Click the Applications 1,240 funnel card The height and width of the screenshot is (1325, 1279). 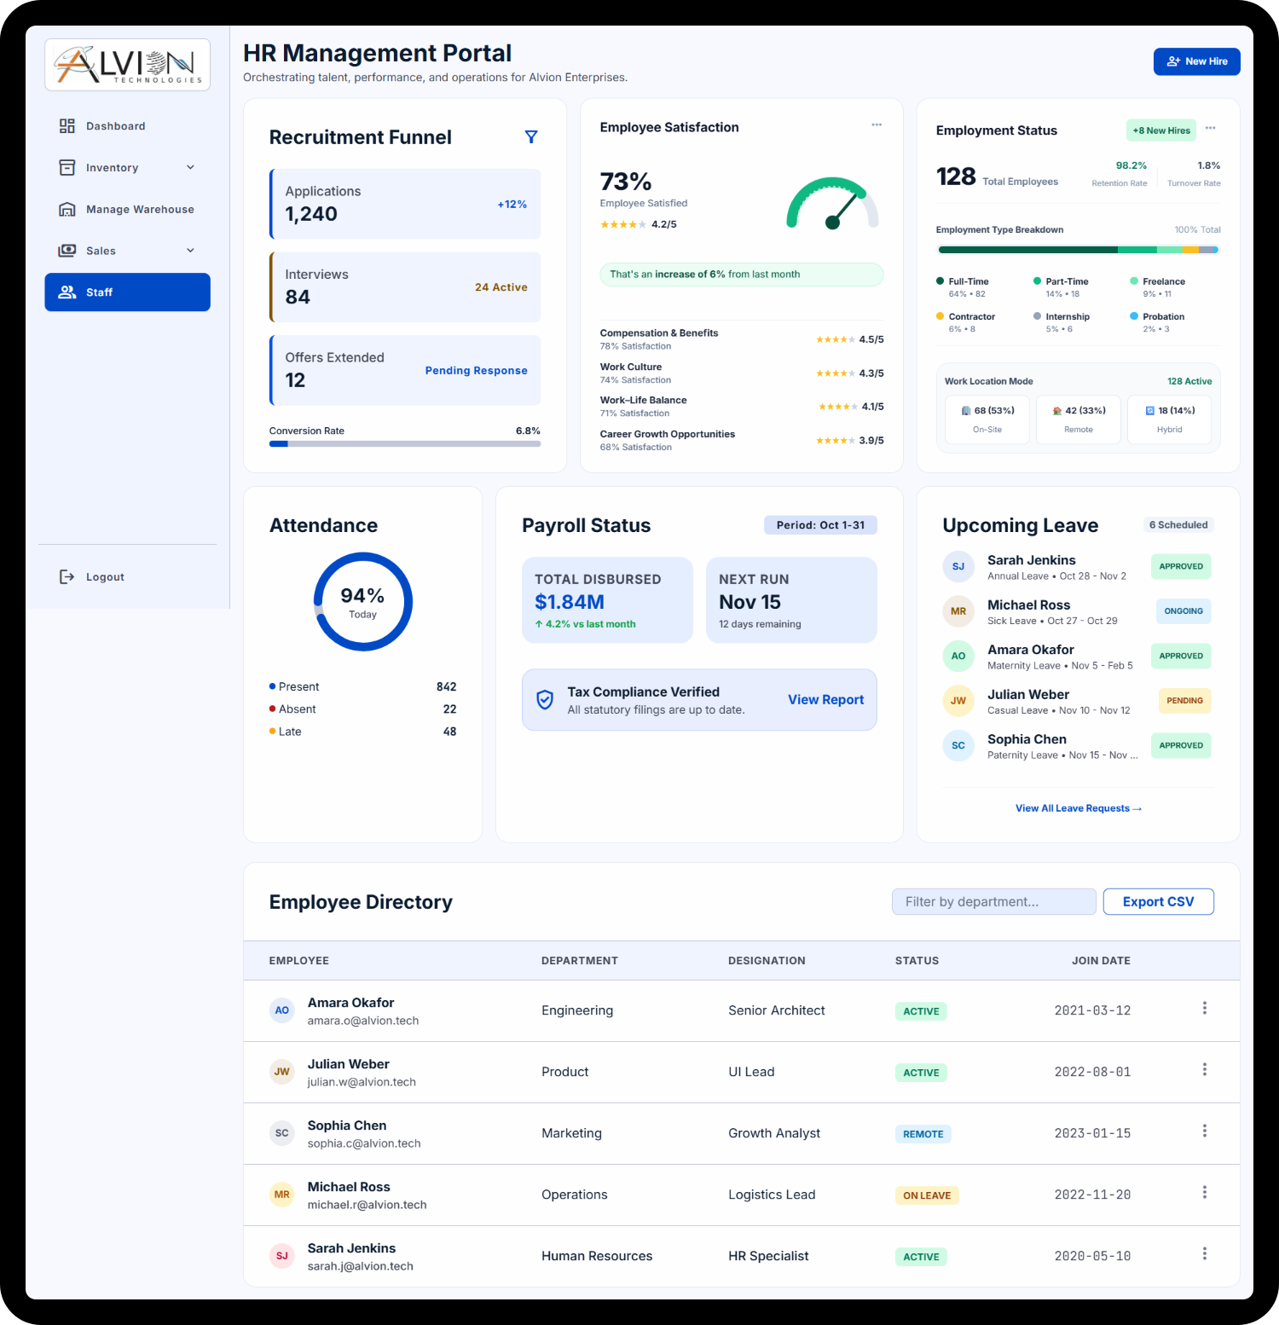click(x=405, y=204)
